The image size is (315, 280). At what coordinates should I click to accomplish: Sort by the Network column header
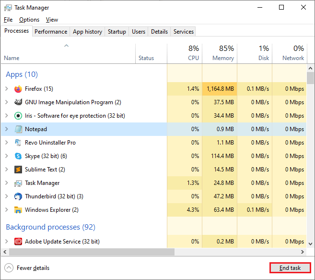290,53
